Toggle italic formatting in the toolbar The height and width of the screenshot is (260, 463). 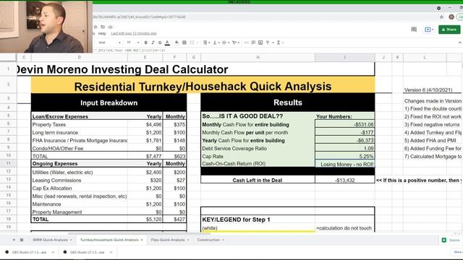tap(153, 43)
